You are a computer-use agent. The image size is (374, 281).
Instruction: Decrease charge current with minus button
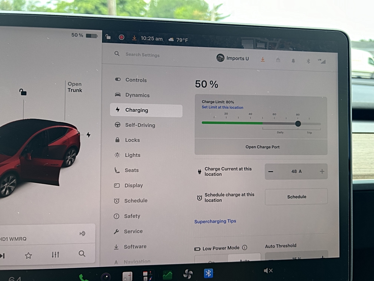pyautogui.click(x=271, y=171)
